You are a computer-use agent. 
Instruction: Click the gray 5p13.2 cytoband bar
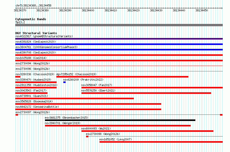(x=119, y=25)
